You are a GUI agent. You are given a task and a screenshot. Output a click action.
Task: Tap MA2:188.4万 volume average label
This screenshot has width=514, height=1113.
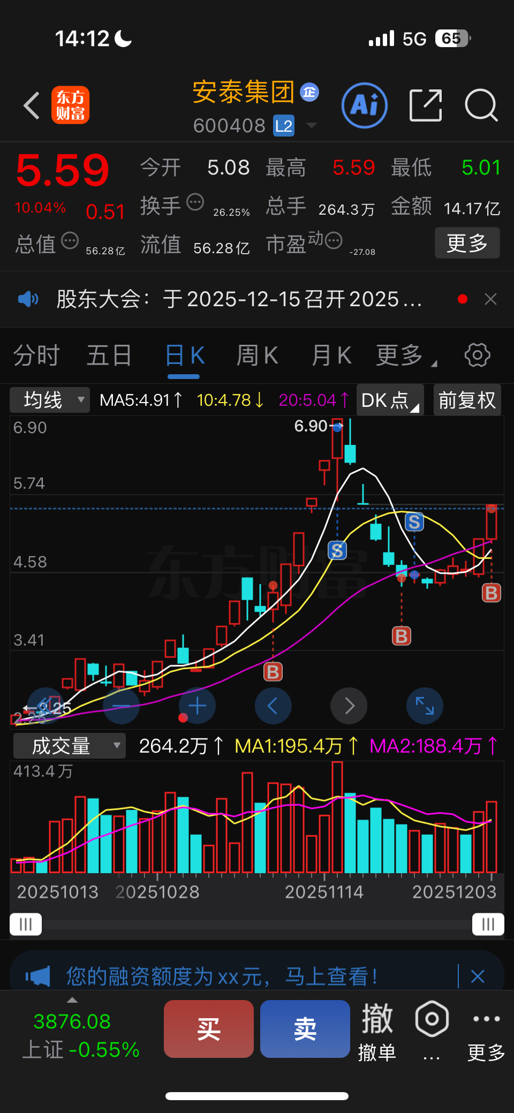pos(434,746)
